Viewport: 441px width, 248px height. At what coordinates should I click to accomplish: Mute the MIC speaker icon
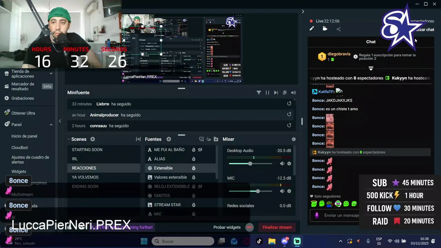pos(282,191)
